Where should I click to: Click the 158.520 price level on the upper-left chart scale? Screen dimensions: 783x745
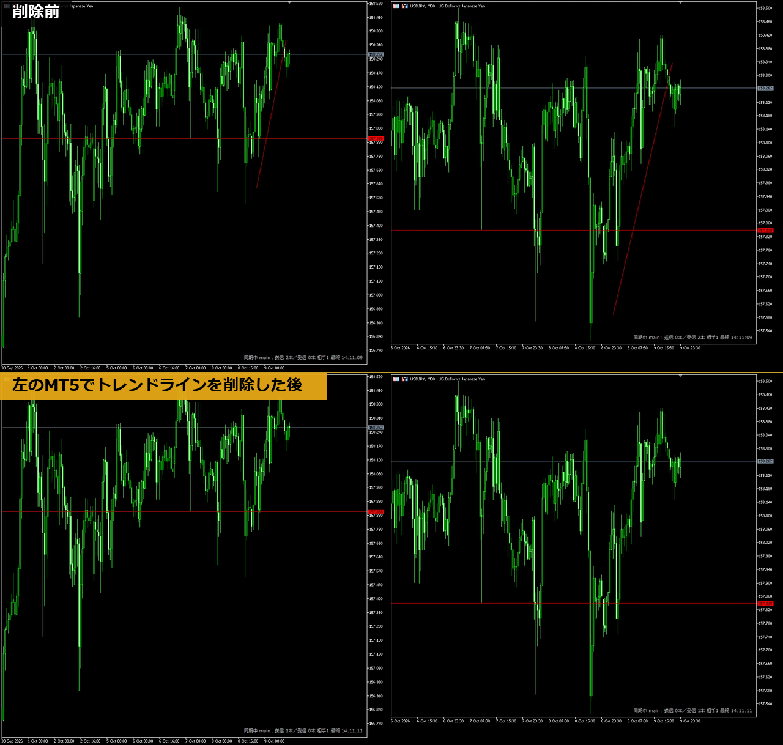tap(376, 4)
